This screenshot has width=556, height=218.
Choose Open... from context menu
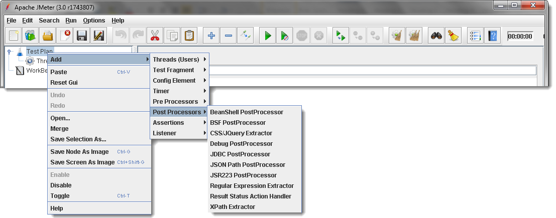click(99, 118)
